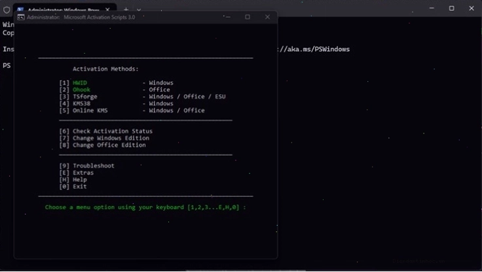Maximize the outer Windows Terminal window
This screenshot has width=482, height=272.
452,8
